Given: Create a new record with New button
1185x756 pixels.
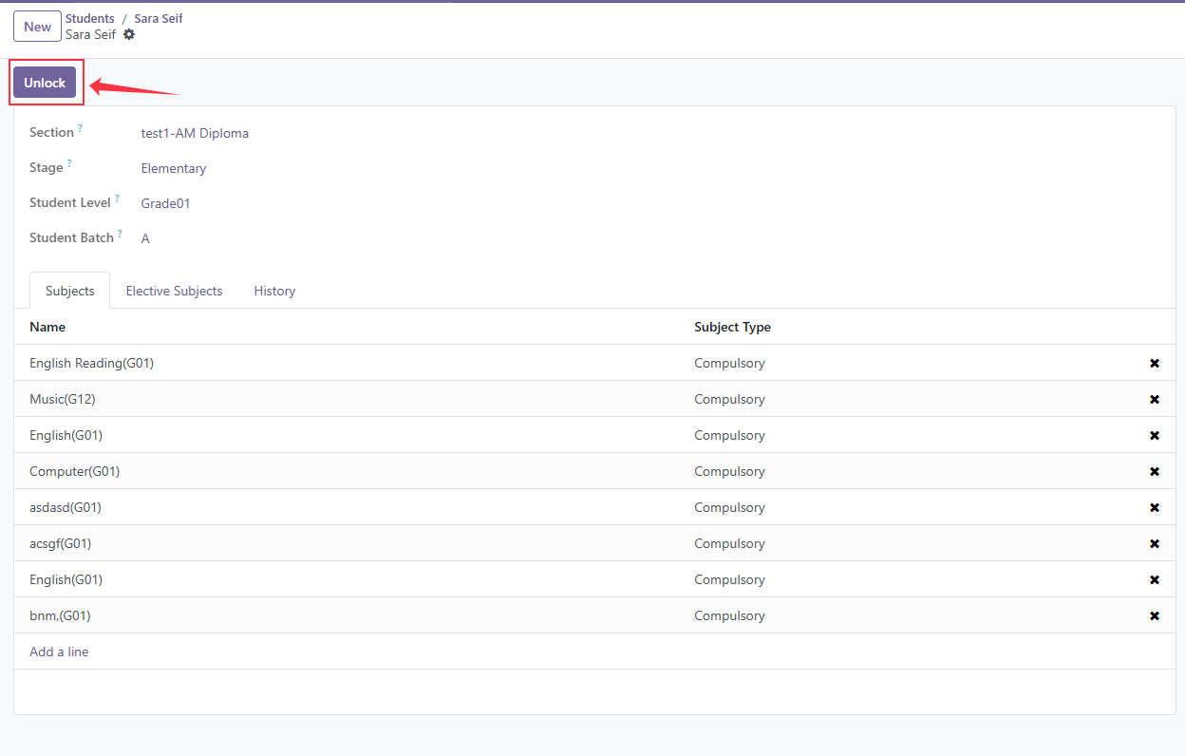Looking at the screenshot, I should [x=37, y=27].
